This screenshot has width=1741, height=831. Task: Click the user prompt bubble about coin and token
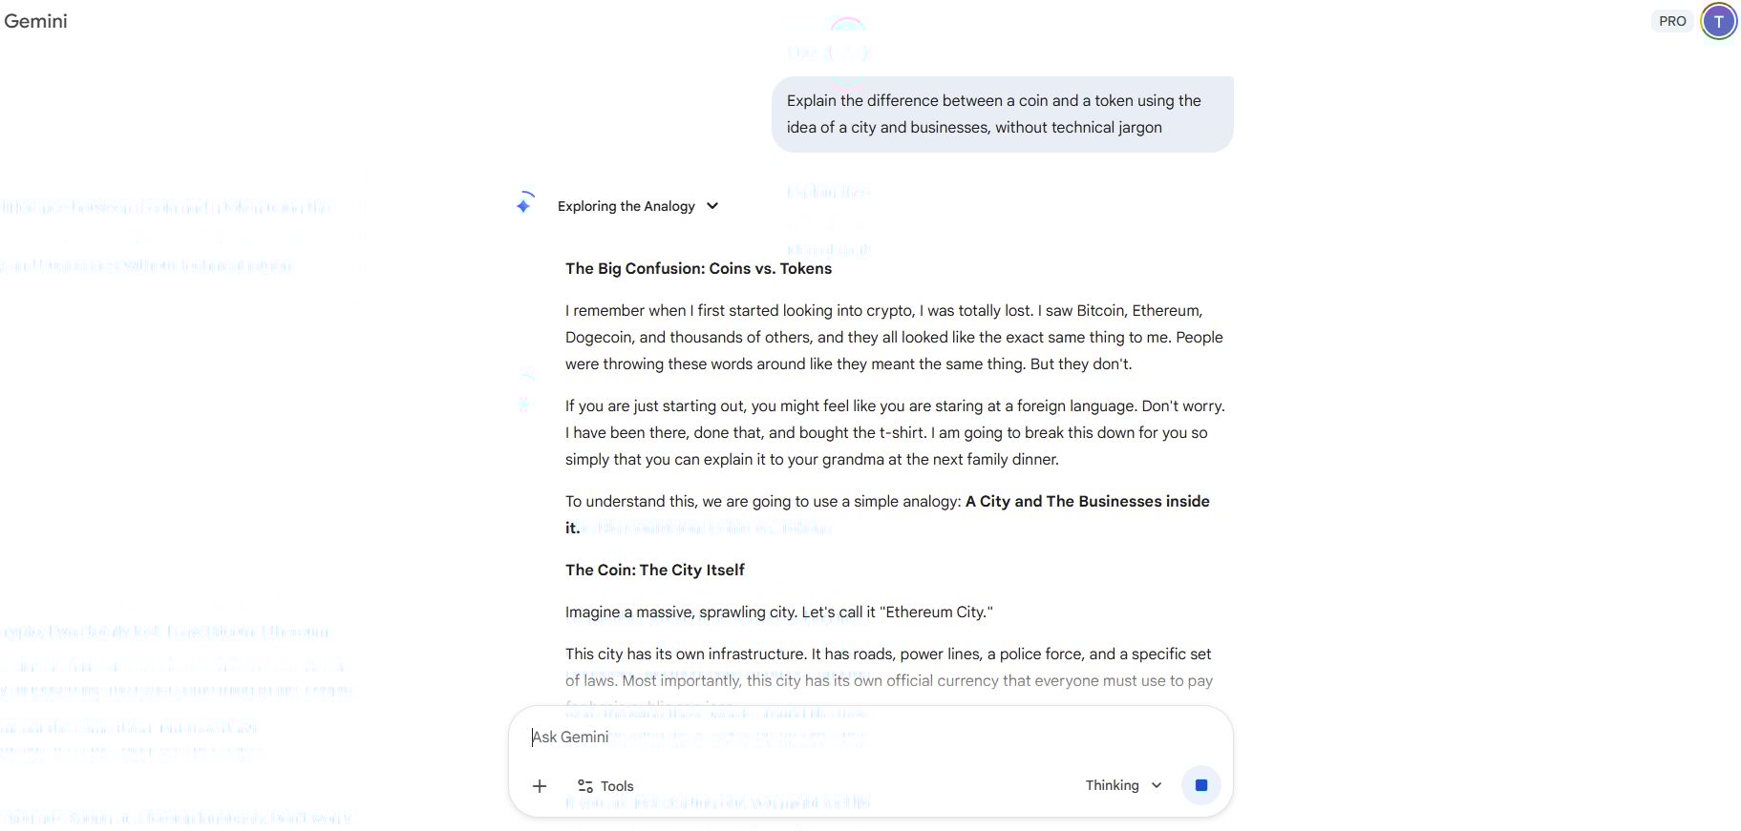click(1003, 114)
